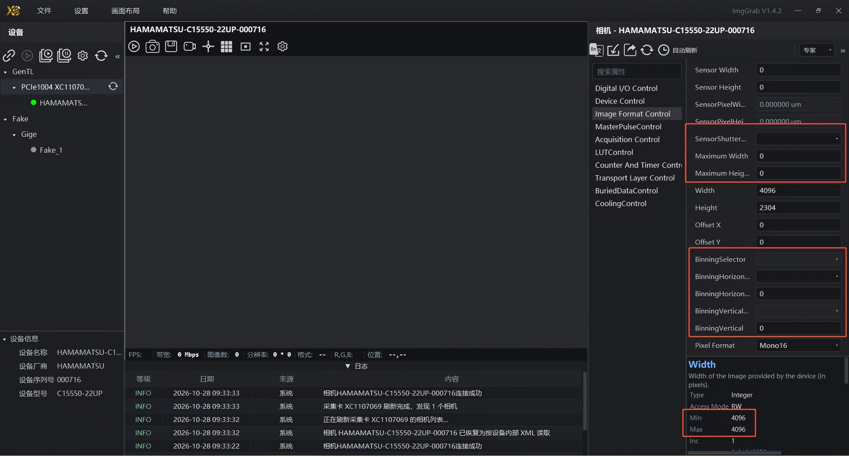Open the 帮助 menu
This screenshot has width=849, height=456.
[x=170, y=11]
